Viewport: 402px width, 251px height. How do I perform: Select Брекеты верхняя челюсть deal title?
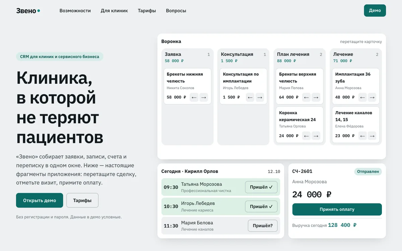coord(297,78)
